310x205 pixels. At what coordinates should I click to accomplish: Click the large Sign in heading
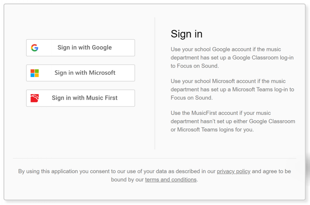[x=186, y=34]
